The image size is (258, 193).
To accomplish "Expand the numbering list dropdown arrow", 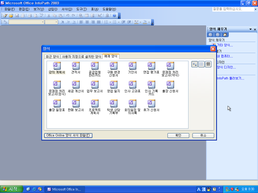I will coord(110,22).
